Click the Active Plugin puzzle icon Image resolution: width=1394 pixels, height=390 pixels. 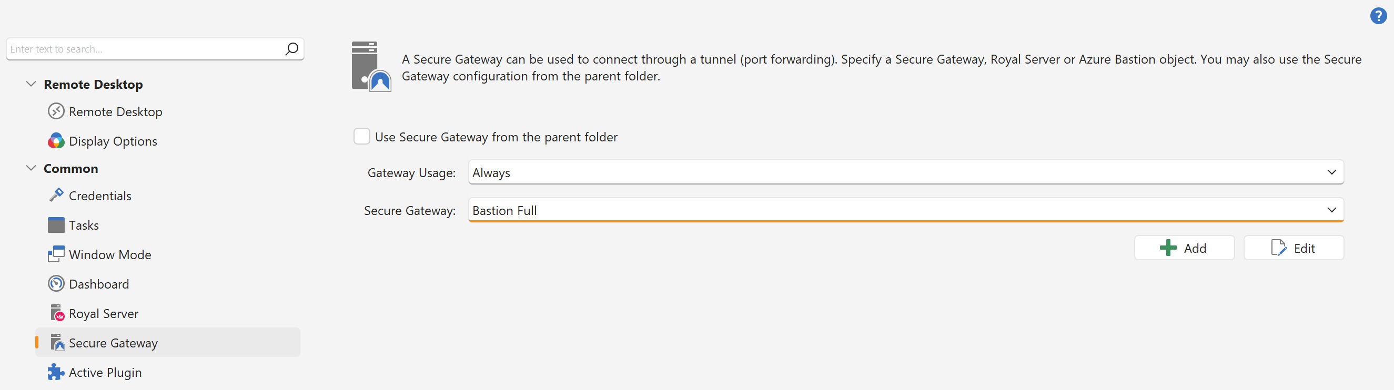[56, 372]
